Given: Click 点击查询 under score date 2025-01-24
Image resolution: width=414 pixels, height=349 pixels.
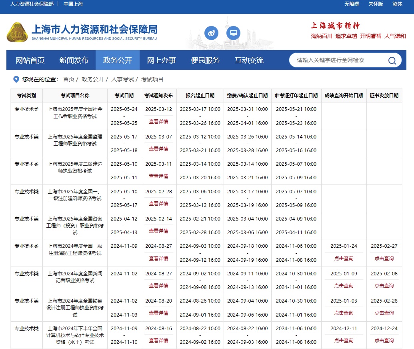Looking at the screenshot, I should click(344, 259).
